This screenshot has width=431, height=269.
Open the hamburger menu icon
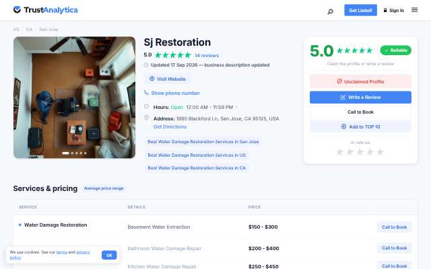coord(414,10)
